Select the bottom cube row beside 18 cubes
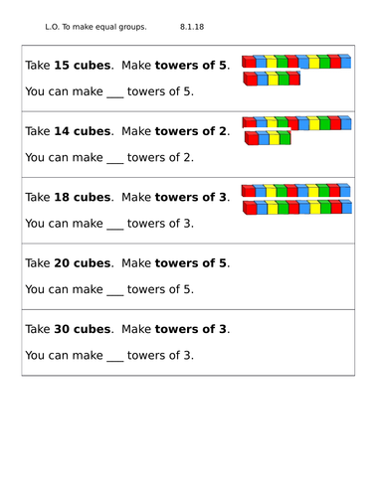The image size is (384, 497). (x=297, y=208)
